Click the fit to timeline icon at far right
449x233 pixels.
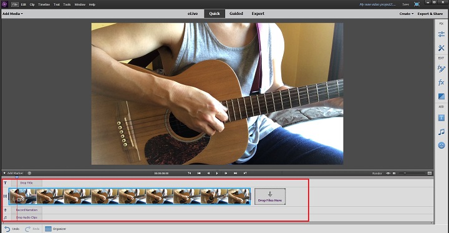tap(430, 173)
